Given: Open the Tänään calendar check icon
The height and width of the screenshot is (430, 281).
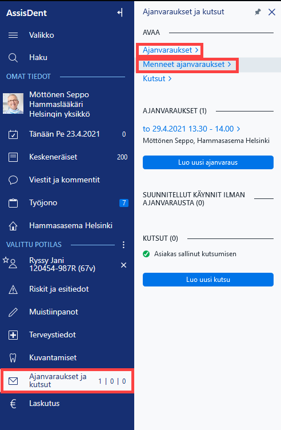Looking at the screenshot, I should (13, 134).
